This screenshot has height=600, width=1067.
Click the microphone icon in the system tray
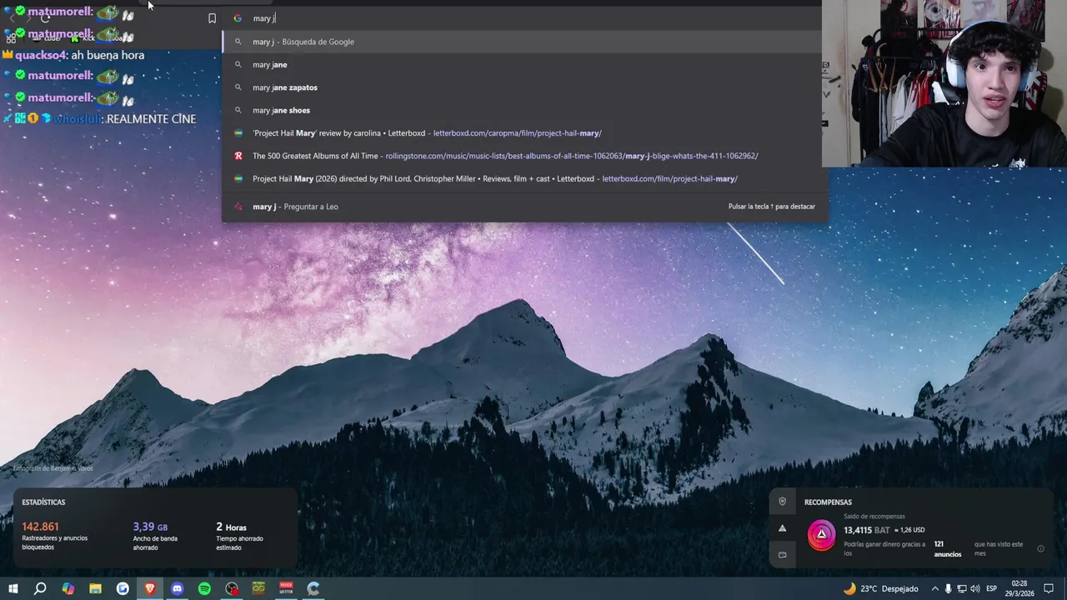click(948, 588)
